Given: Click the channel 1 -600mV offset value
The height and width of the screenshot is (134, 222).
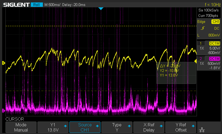Looking at the screenshot, I should 214,53.
